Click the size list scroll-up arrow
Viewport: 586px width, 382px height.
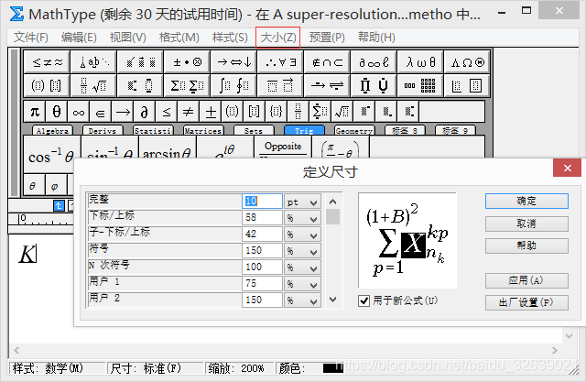click(333, 202)
